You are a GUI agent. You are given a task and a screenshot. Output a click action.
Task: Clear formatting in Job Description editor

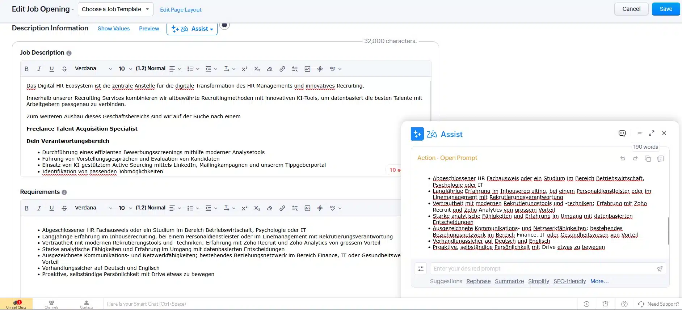click(269, 69)
